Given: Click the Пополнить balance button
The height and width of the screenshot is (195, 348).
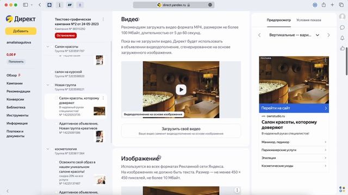Looking at the screenshot, I should click(16, 62).
